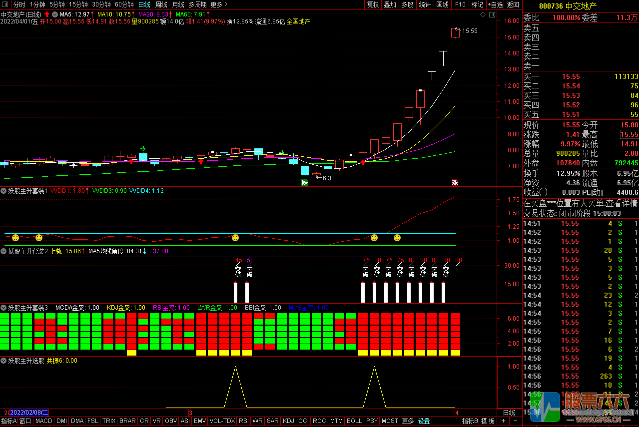Select the DMA indicator tab
639x427 pixels.
click(x=77, y=421)
